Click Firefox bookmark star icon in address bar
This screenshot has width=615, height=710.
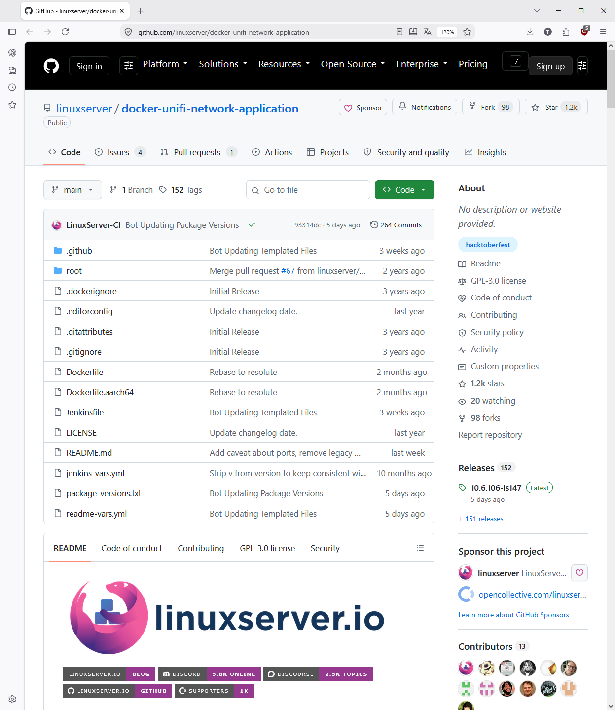[x=467, y=32]
